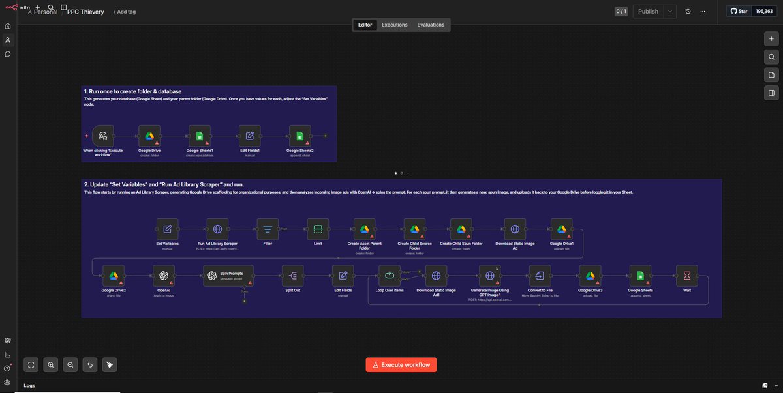Switch to the Executions tab
Image resolution: width=783 pixels, height=393 pixels.
[395, 25]
